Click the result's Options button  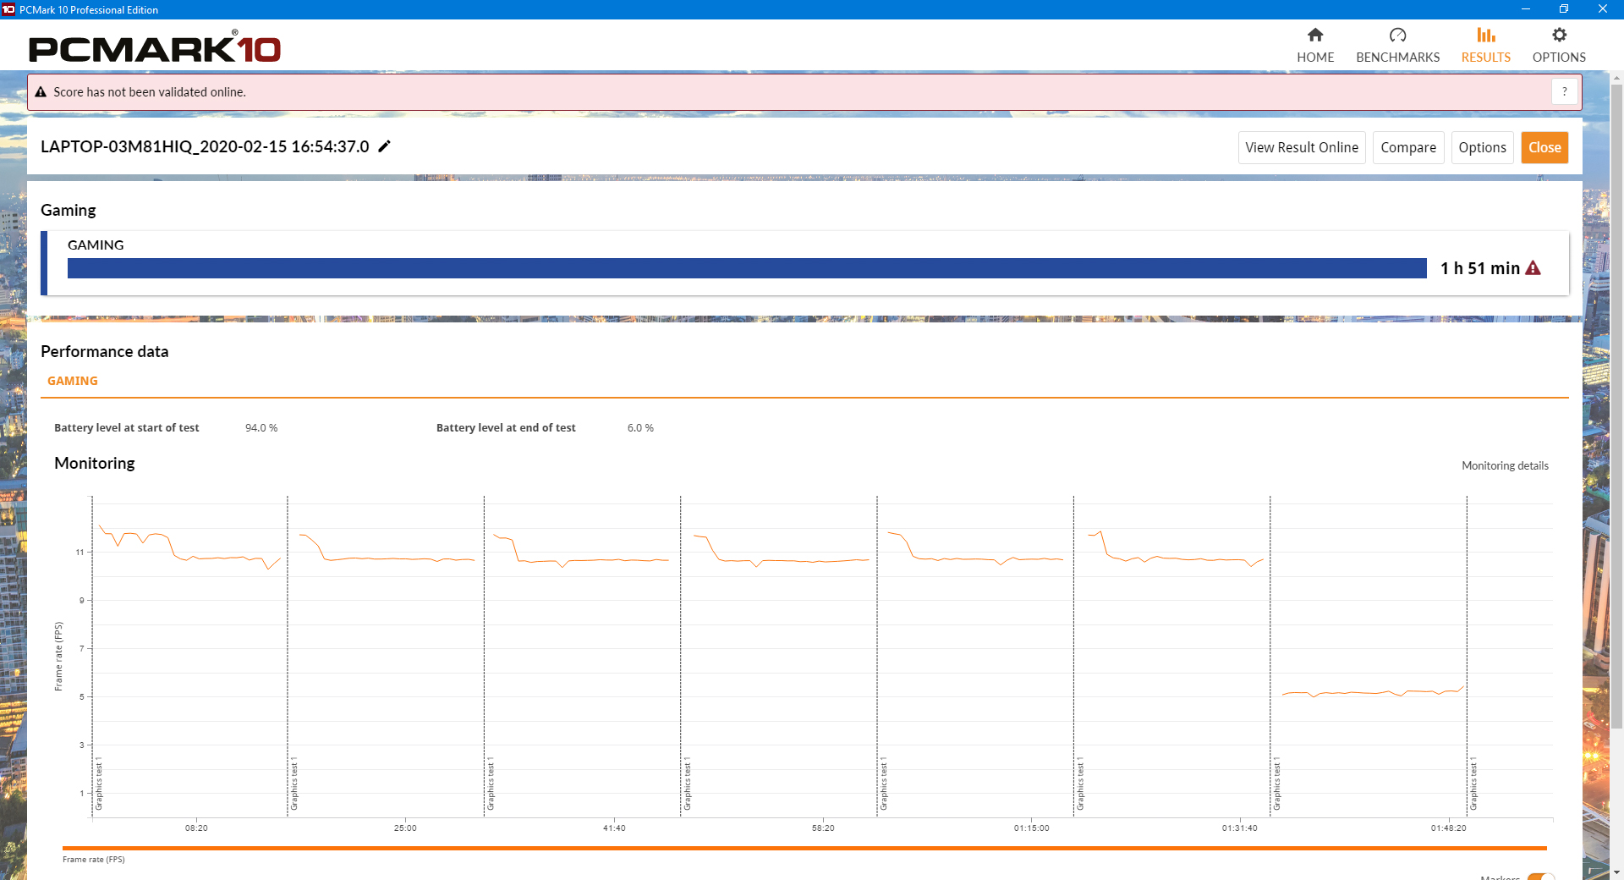point(1482,147)
